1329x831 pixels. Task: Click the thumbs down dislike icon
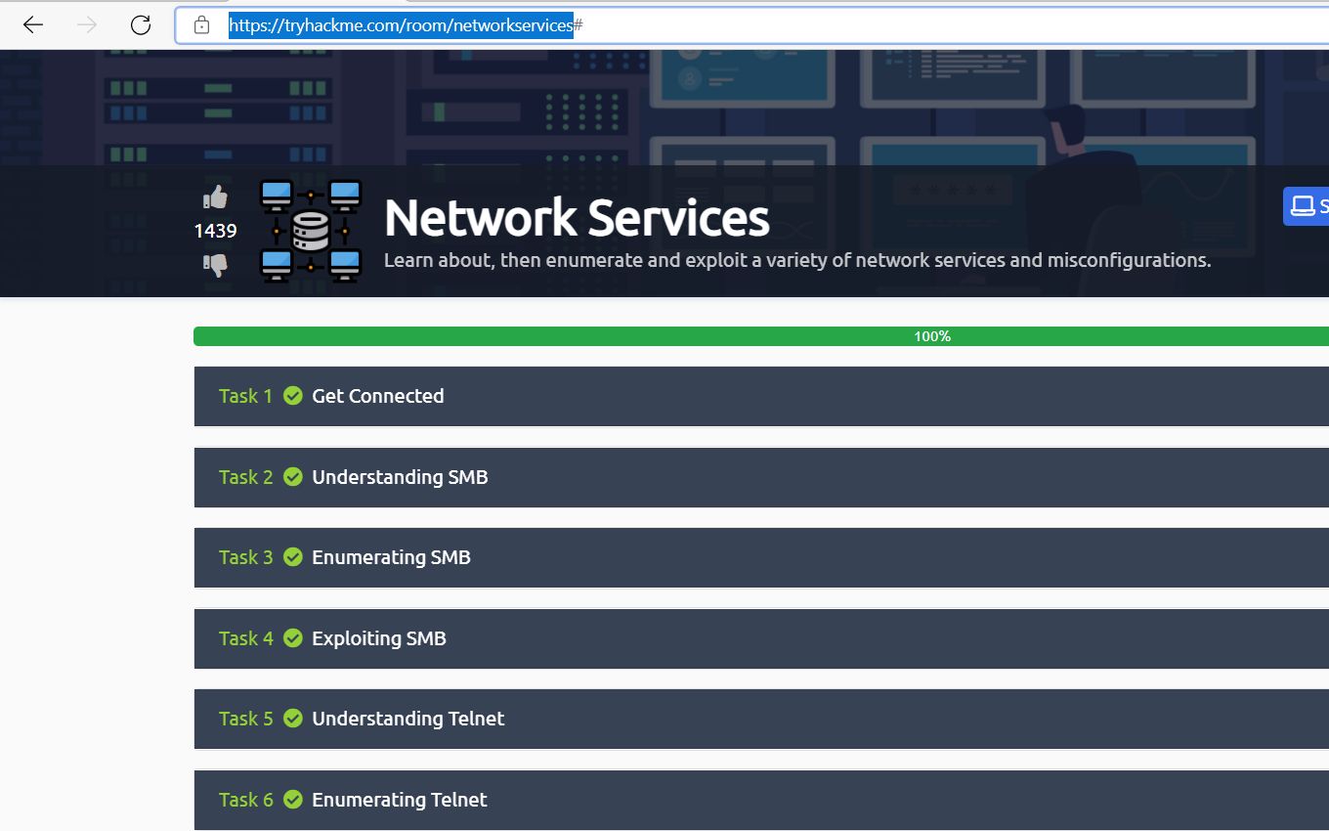point(215,264)
